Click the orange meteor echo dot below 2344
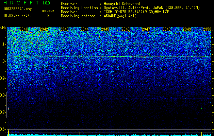Image resolution: width=214 pixels, height=136 pixels. [80, 109]
